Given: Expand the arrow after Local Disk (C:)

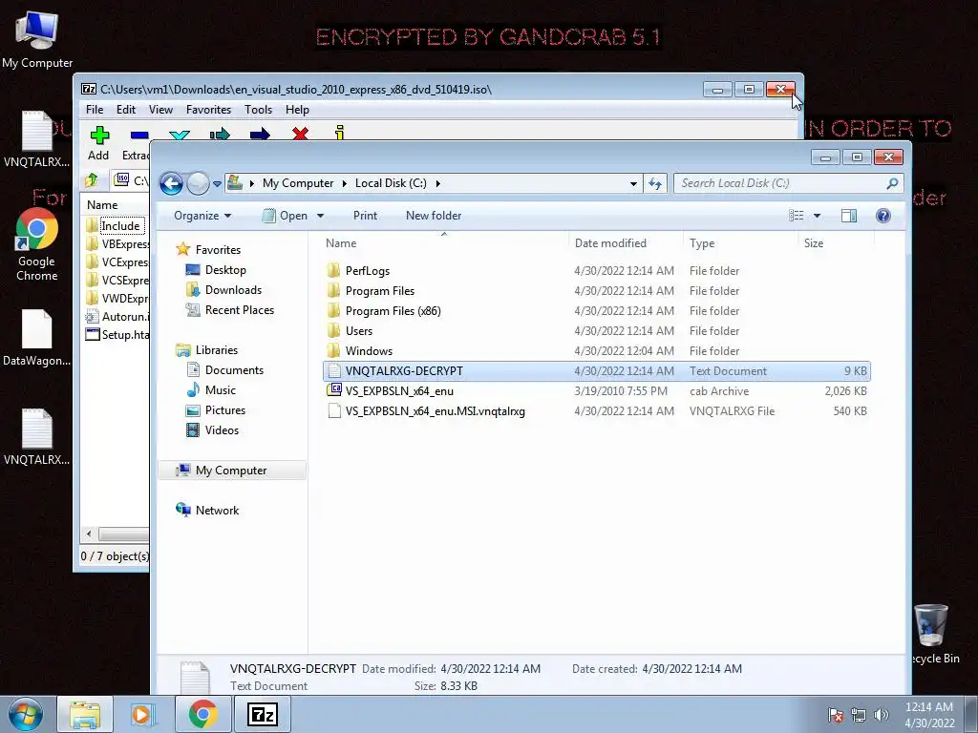Looking at the screenshot, I should pos(437,183).
